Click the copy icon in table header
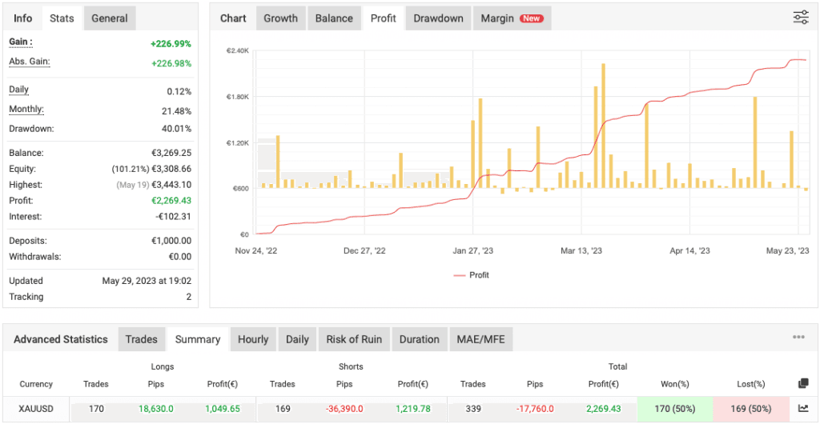Viewport: 820px width, 424px height. click(x=803, y=384)
